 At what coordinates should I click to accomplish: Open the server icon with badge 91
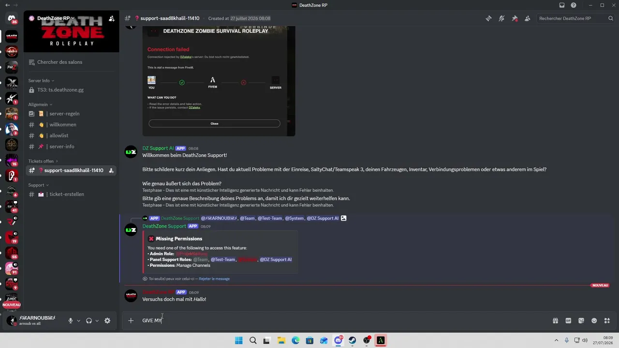[12, 268]
